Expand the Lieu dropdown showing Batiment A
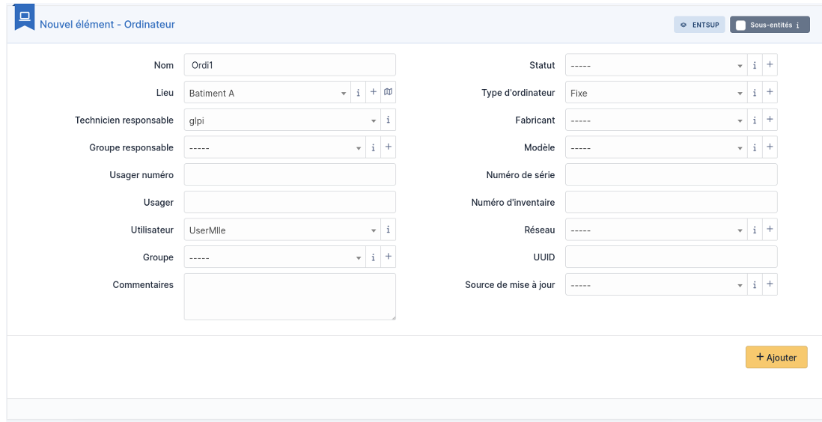Image resolution: width=822 pixels, height=422 pixels. 267,93
